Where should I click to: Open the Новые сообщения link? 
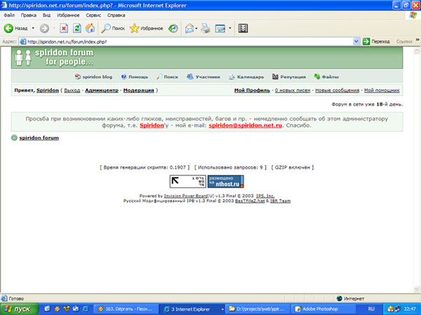[x=338, y=90]
